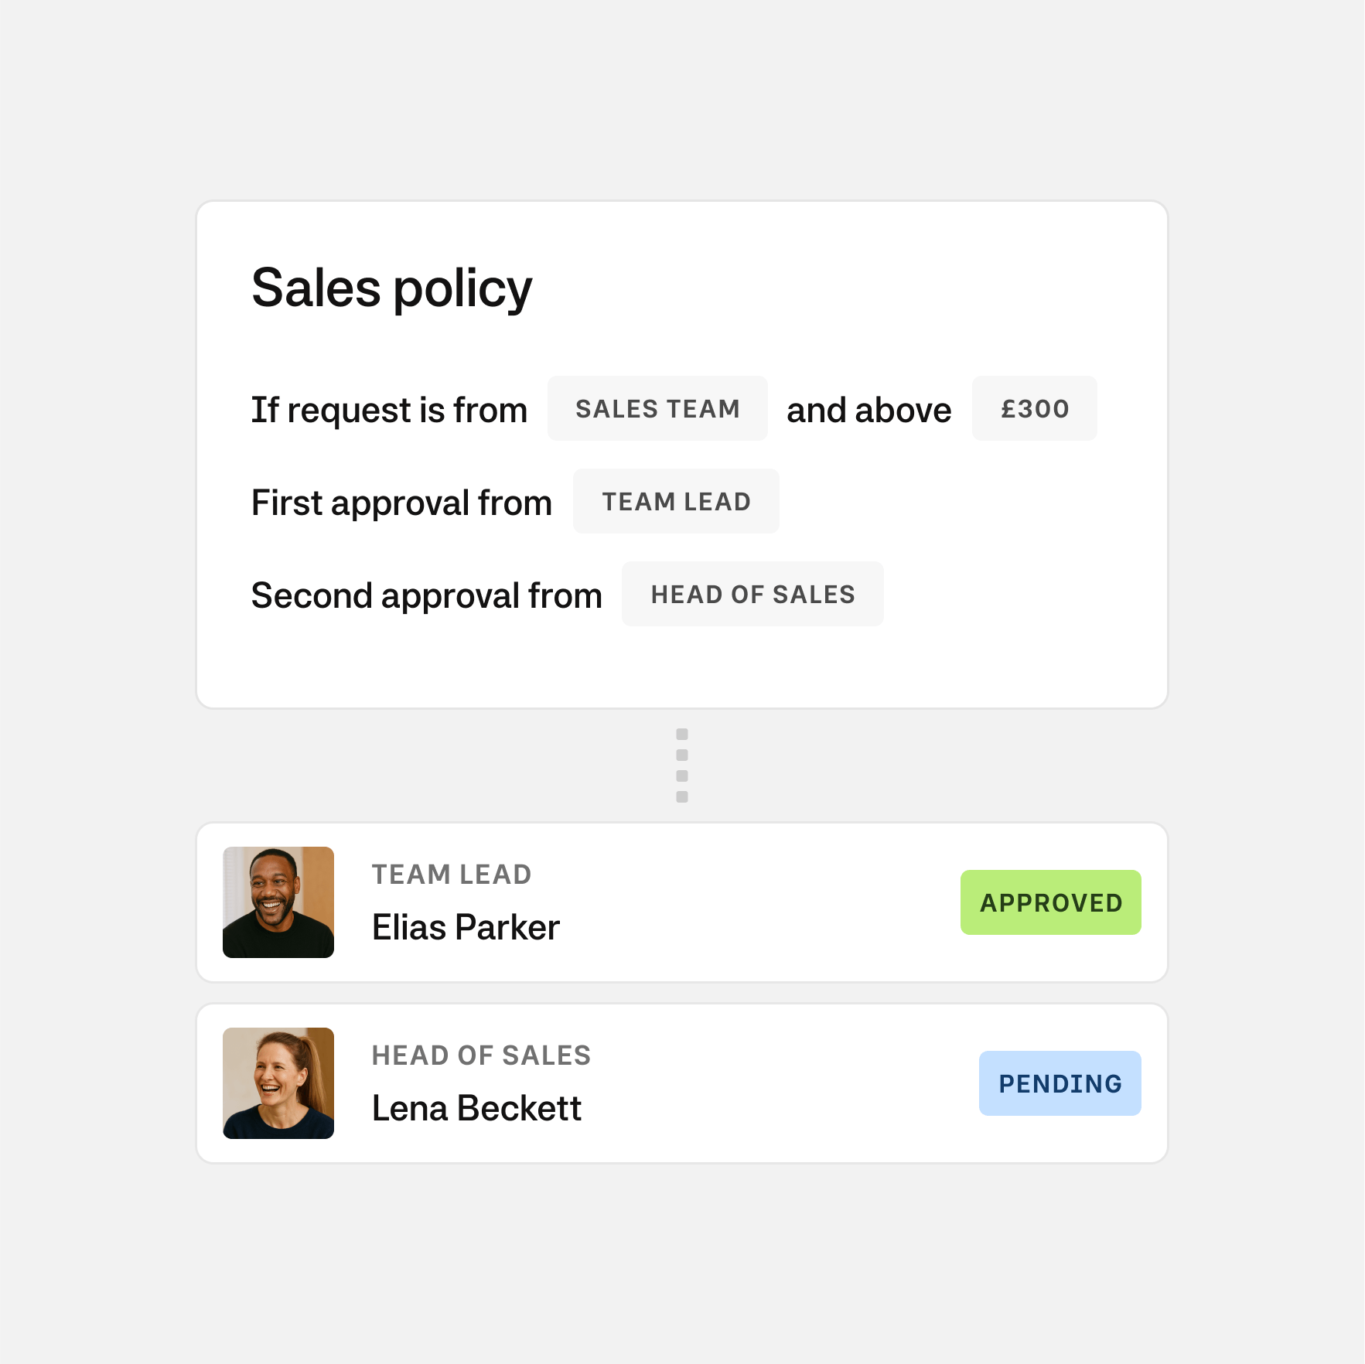Select the Lena Beckett name text
Viewport: 1365px width, 1364px height.
coord(476,1109)
